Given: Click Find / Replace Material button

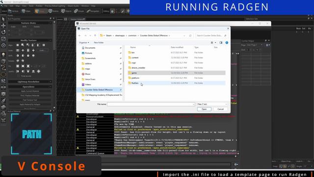Looking at the screenshot, I should point(30,95).
